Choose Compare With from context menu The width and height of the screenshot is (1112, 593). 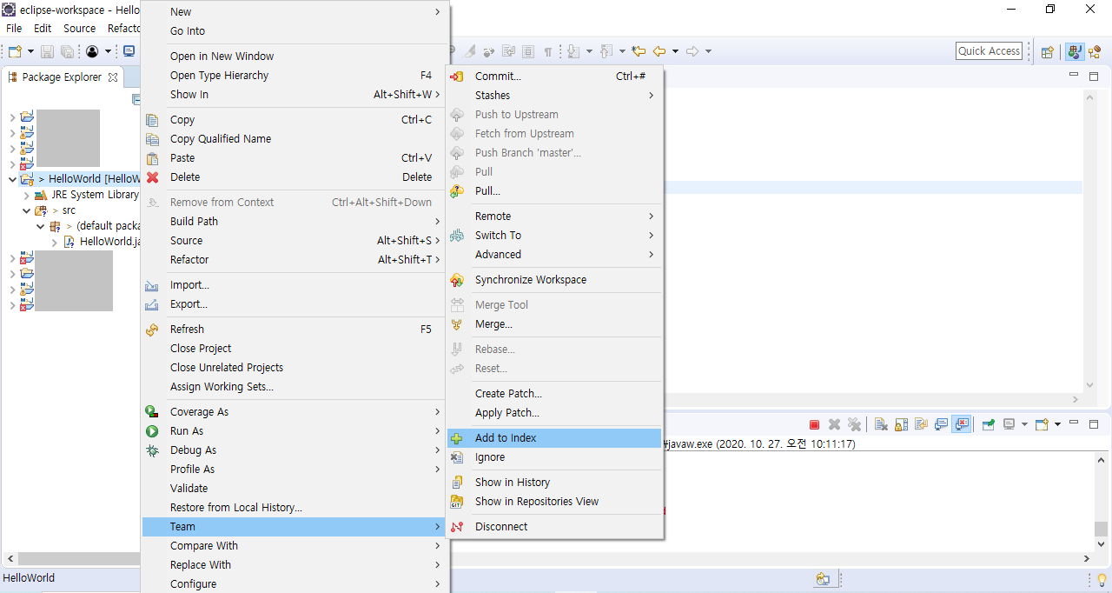tap(294, 546)
